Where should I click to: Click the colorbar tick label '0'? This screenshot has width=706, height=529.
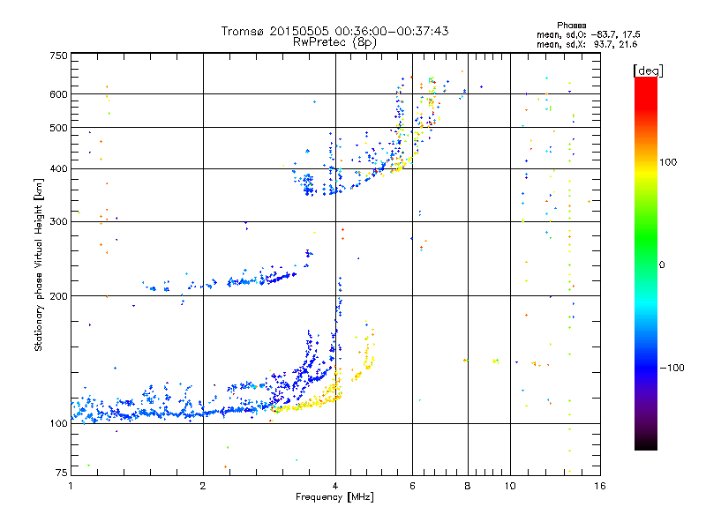click(x=662, y=264)
